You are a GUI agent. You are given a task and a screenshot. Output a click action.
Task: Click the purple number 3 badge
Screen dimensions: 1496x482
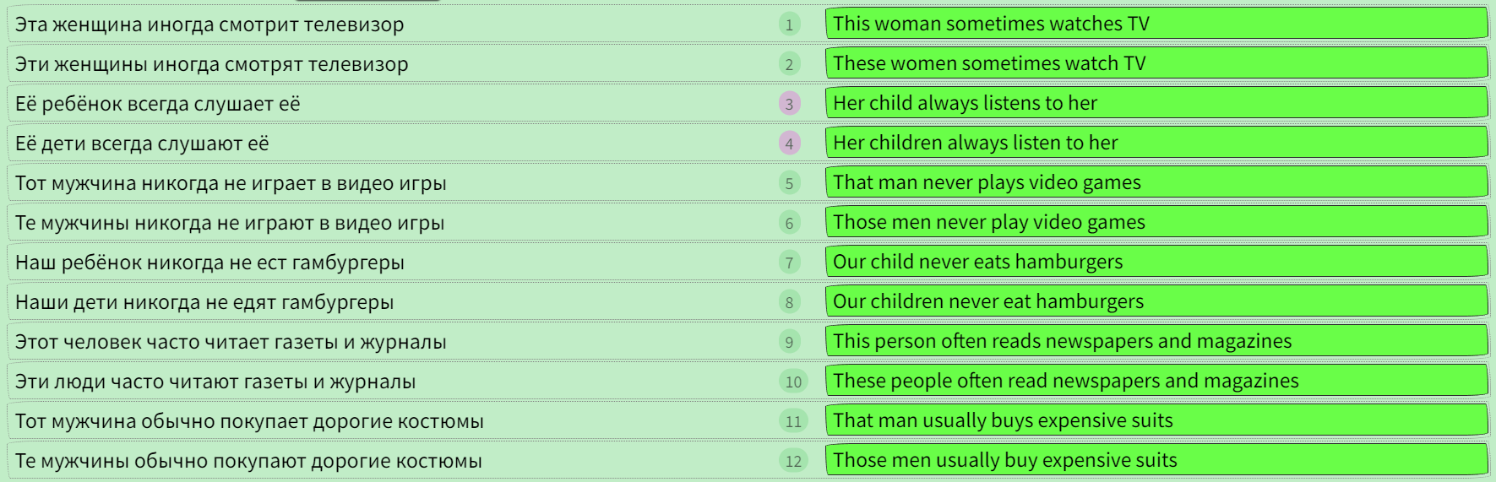tap(789, 104)
